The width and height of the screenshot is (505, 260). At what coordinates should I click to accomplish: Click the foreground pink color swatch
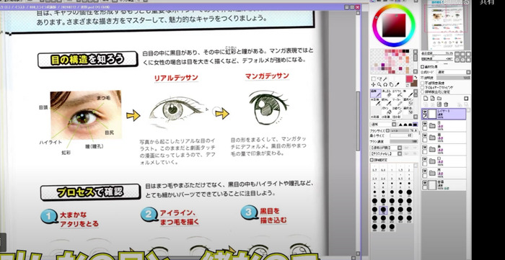click(x=409, y=79)
